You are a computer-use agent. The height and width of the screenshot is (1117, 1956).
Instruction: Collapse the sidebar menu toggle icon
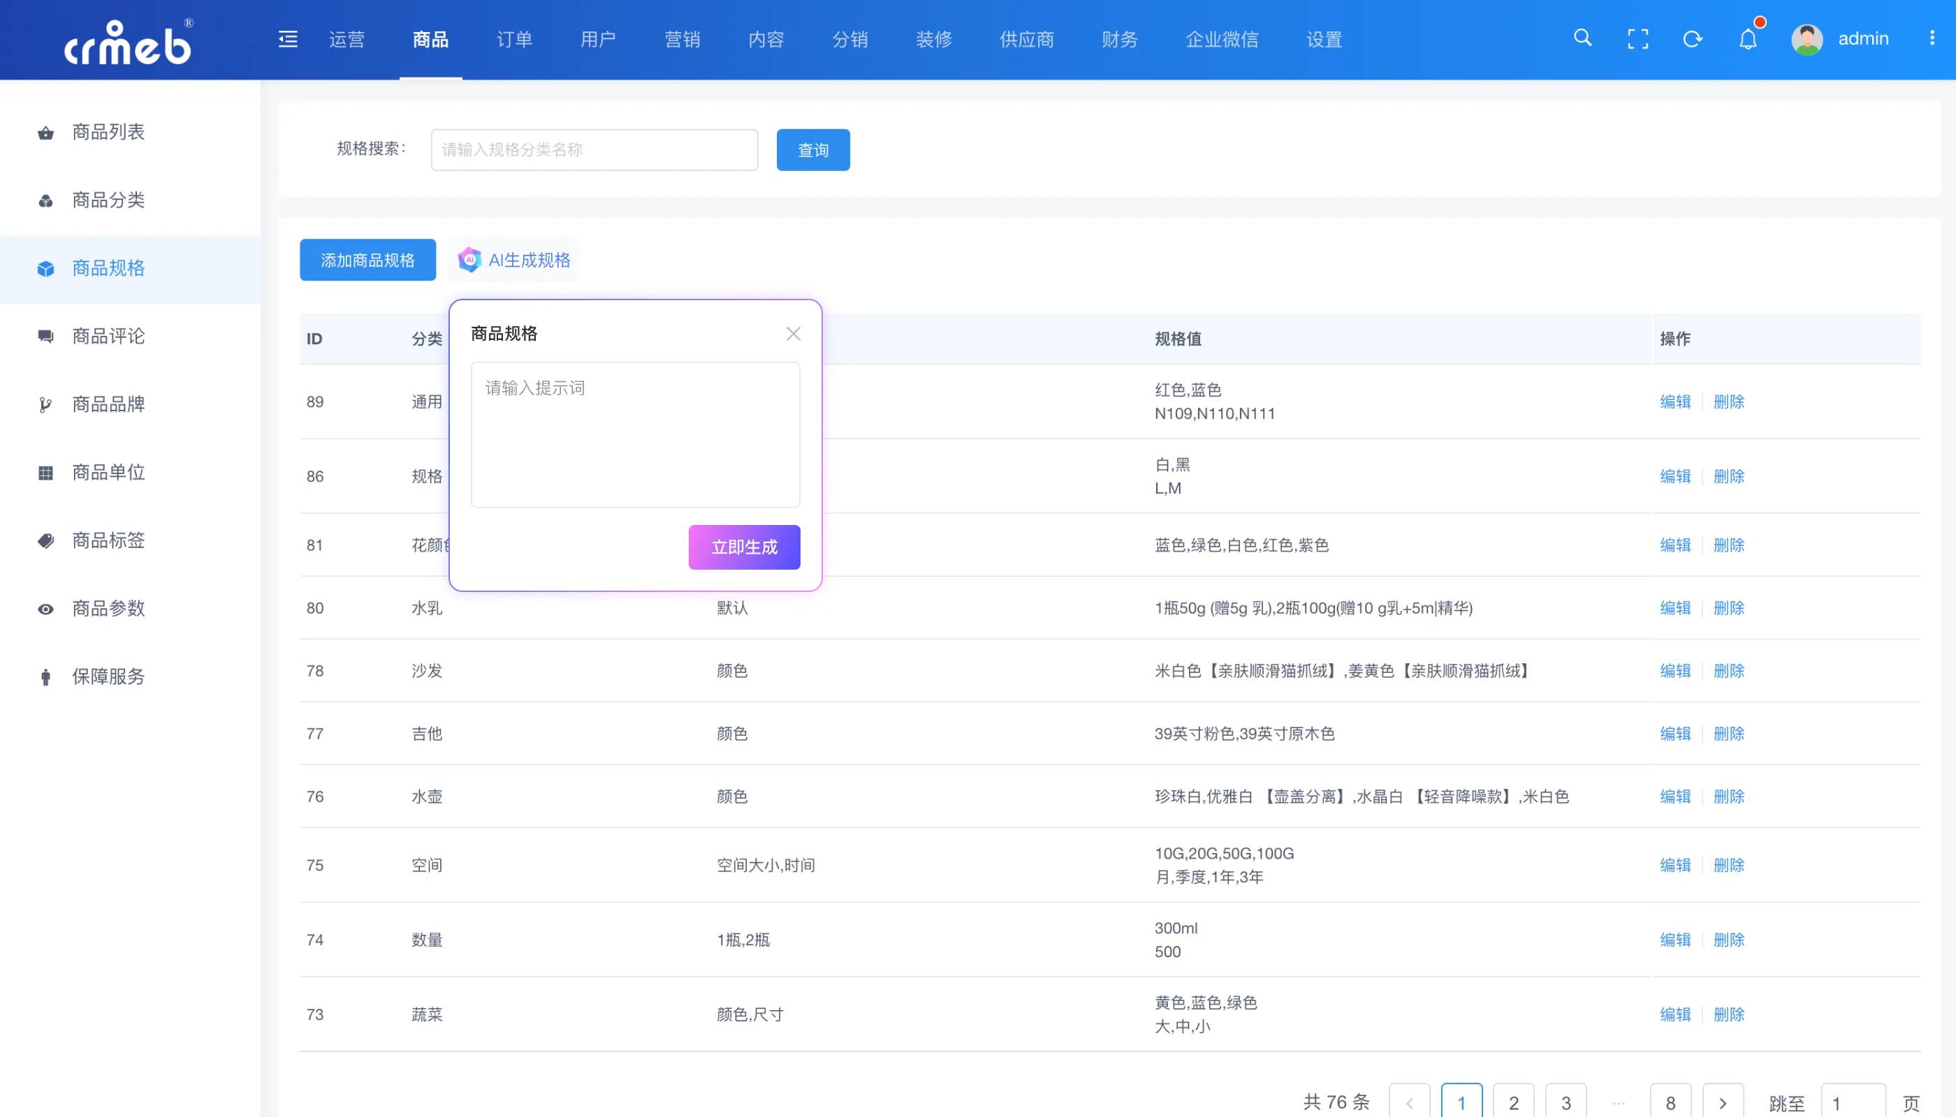point(288,39)
